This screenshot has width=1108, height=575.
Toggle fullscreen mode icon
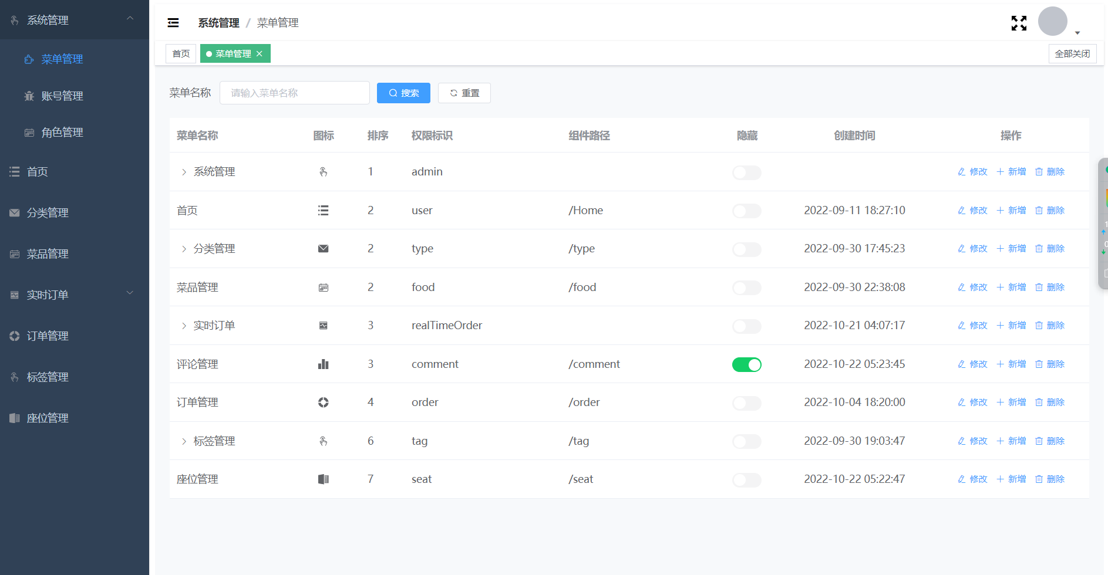click(1019, 23)
